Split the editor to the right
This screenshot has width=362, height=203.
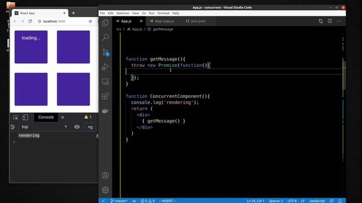[330, 21]
